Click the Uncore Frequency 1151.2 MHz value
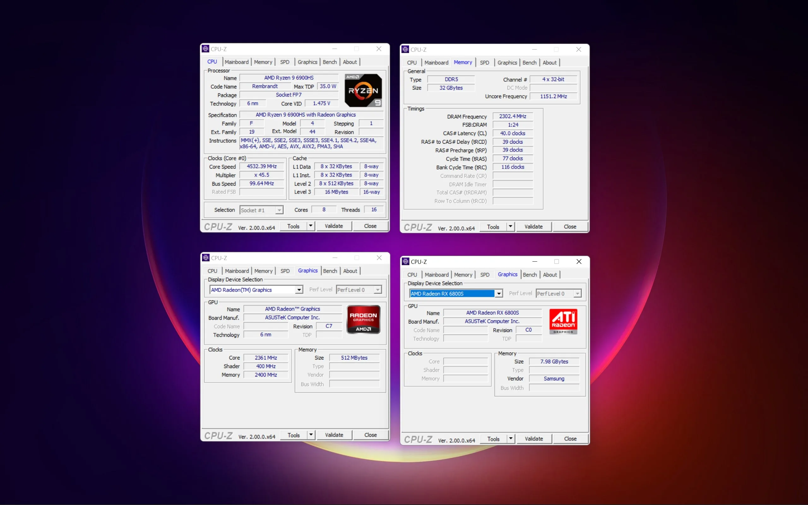 [553, 96]
